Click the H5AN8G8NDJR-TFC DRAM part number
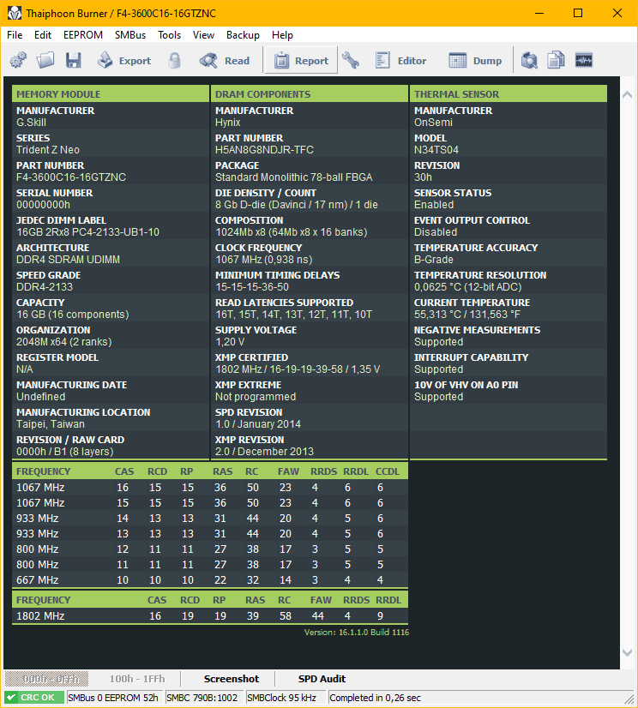Screen dimensions: 638x708 pos(264,149)
